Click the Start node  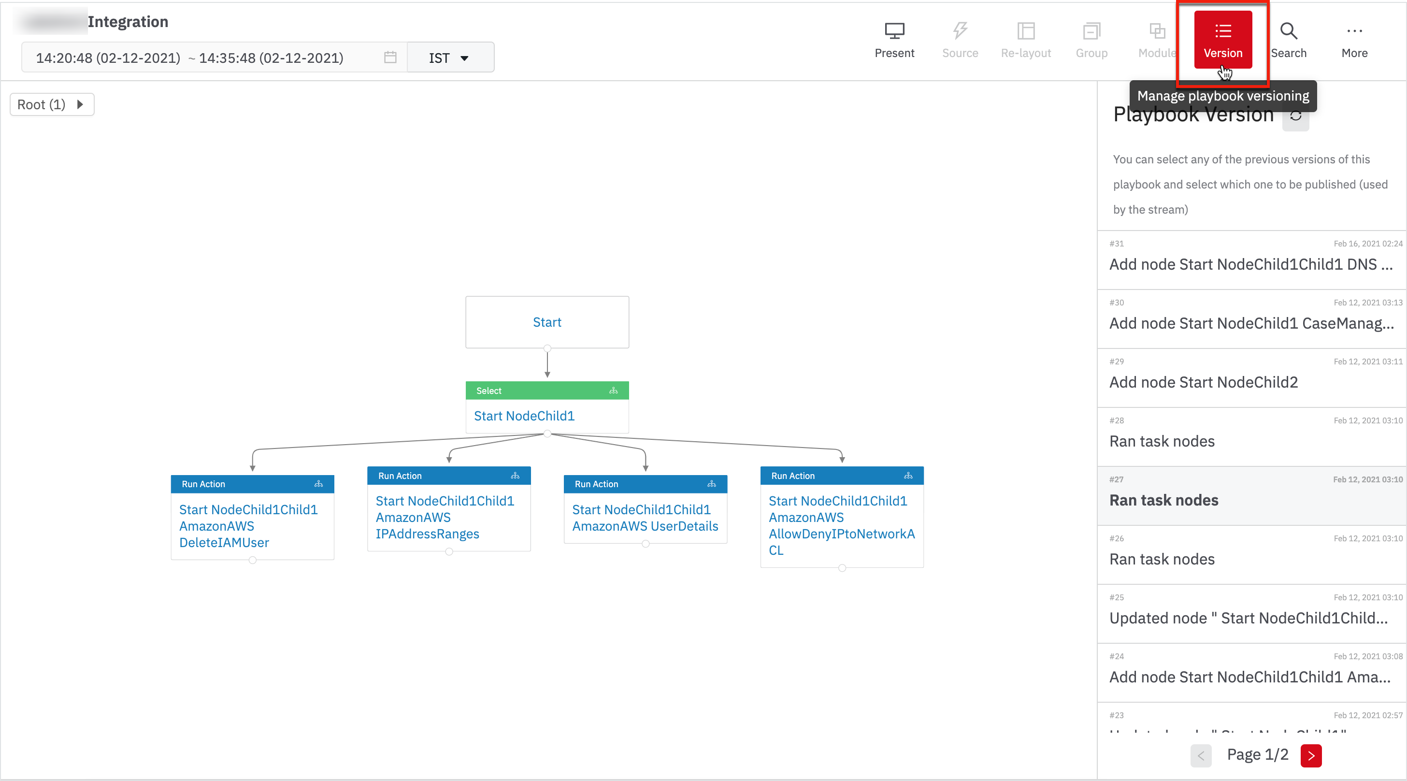pyautogui.click(x=547, y=322)
